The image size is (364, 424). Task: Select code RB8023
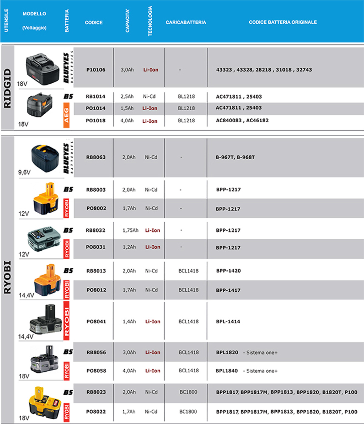click(96, 392)
